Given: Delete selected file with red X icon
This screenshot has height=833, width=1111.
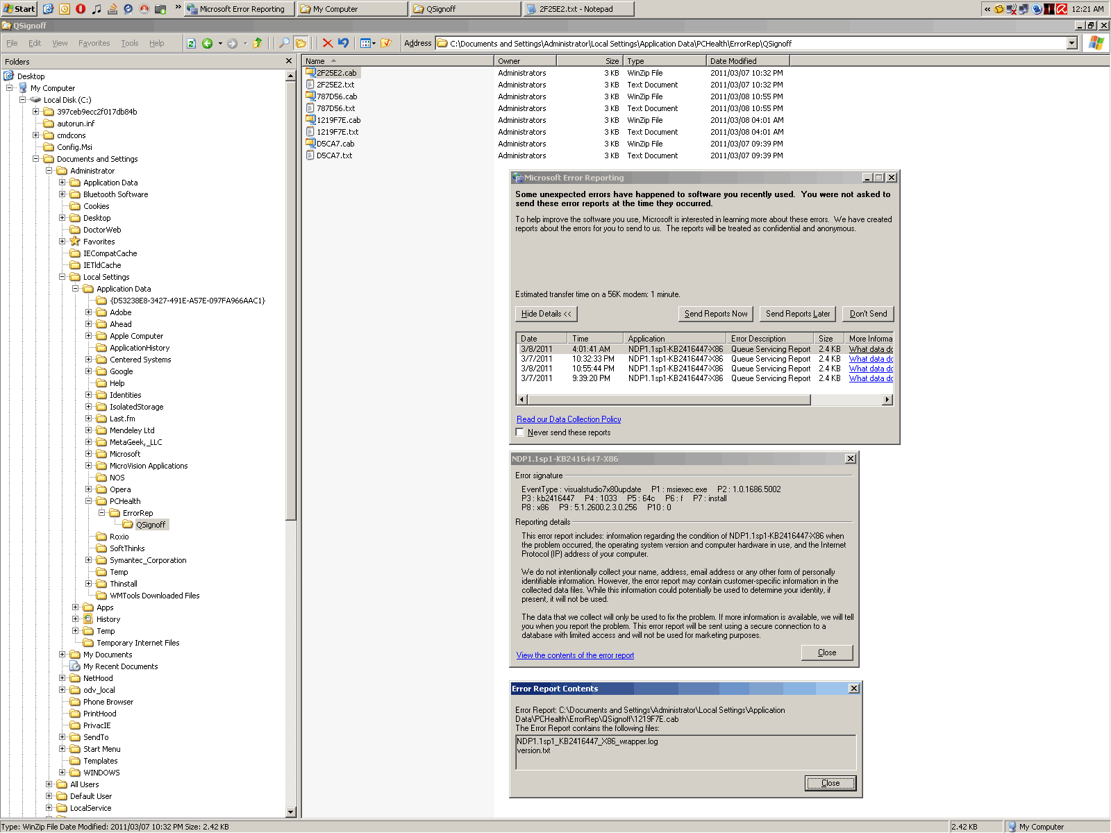Looking at the screenshot, I should click(328, 43).
